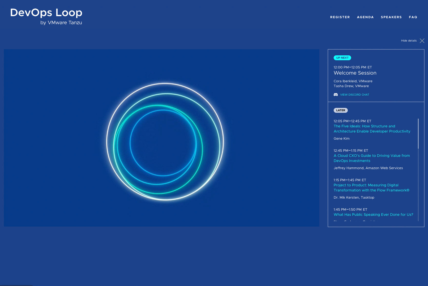Open A Cloud CXO's Guide session link
The image size is (428, 286).
[372, 158]
